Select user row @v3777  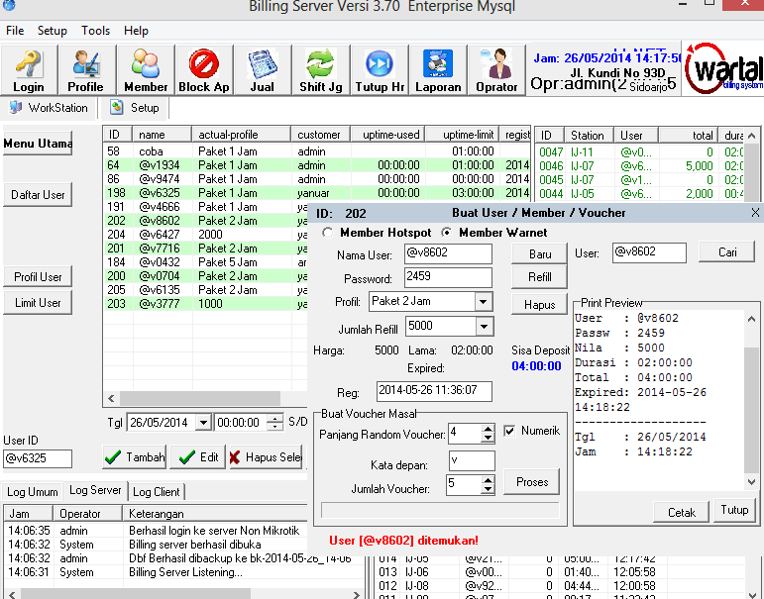(205, 303)
